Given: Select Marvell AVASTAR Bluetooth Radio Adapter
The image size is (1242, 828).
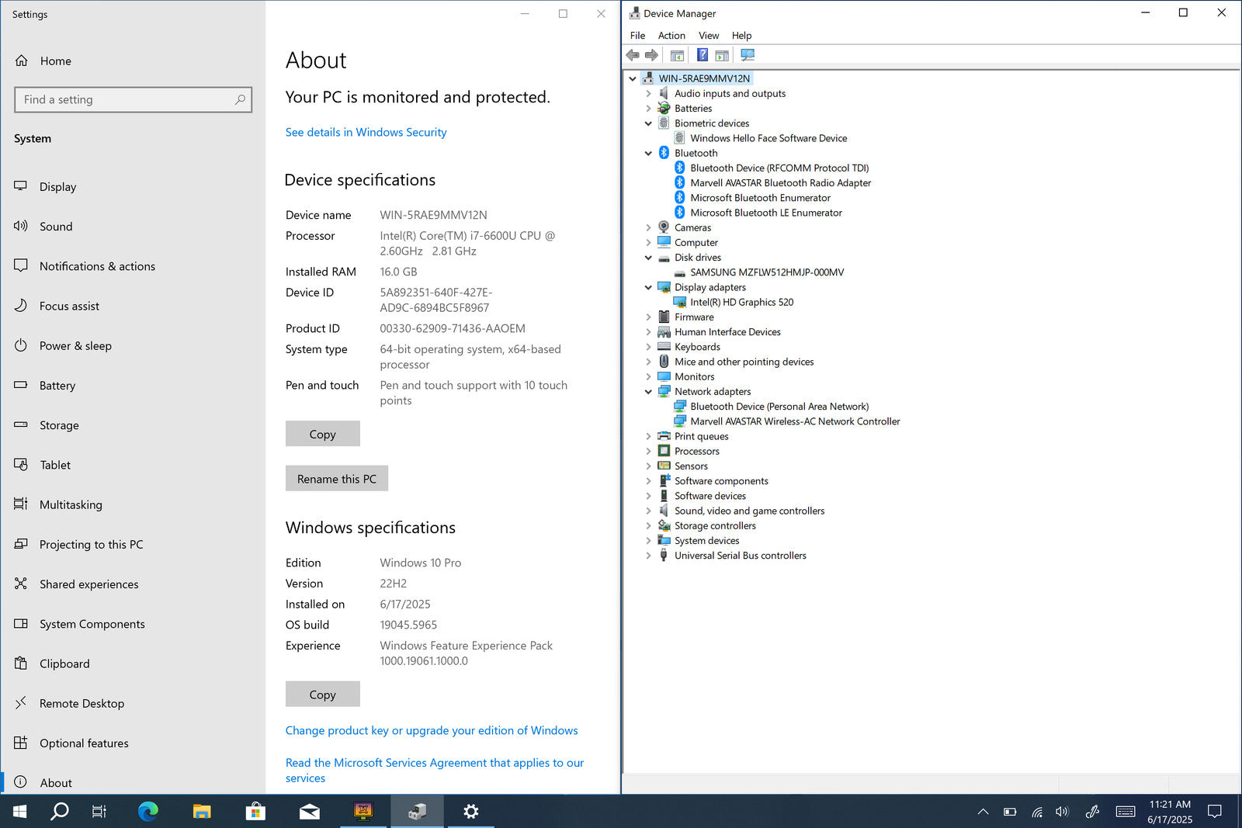Looking at the screenshot, I should [780, 183].
